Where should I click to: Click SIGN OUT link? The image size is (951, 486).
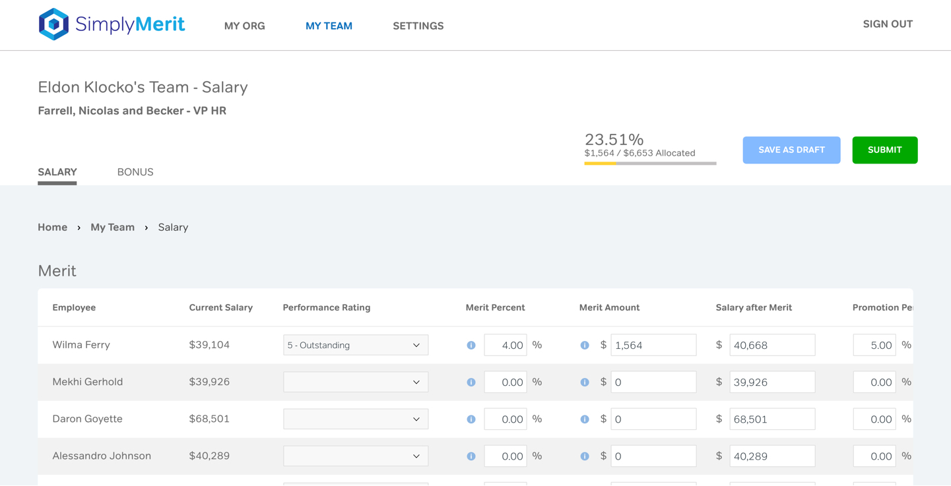(x=888, y=24)
